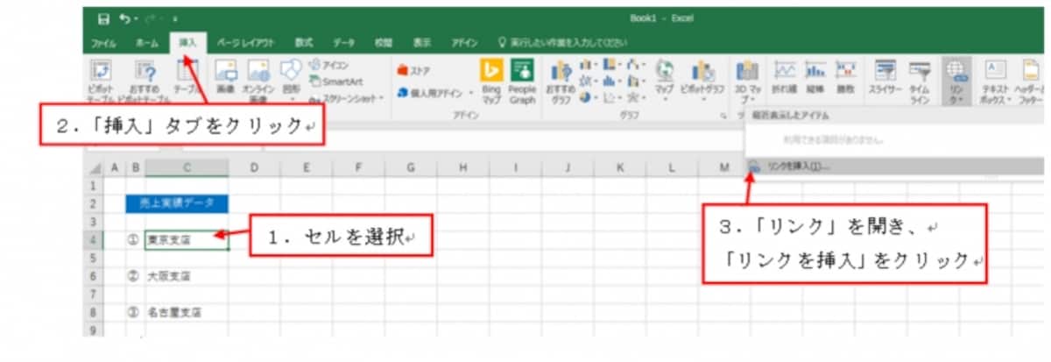Image resolution: width=1051 pixels, height=362 pixels.
Task: Click column C header
Action: 187,167
